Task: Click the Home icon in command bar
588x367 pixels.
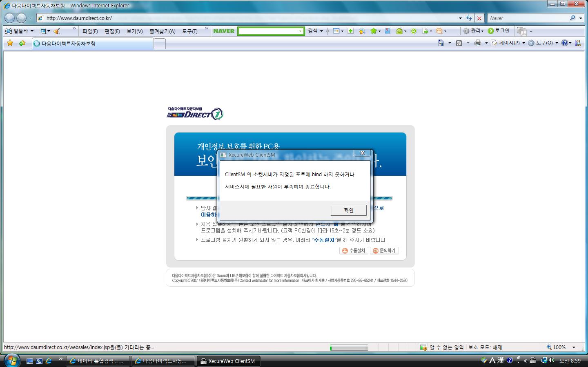Action: [441, 43]
